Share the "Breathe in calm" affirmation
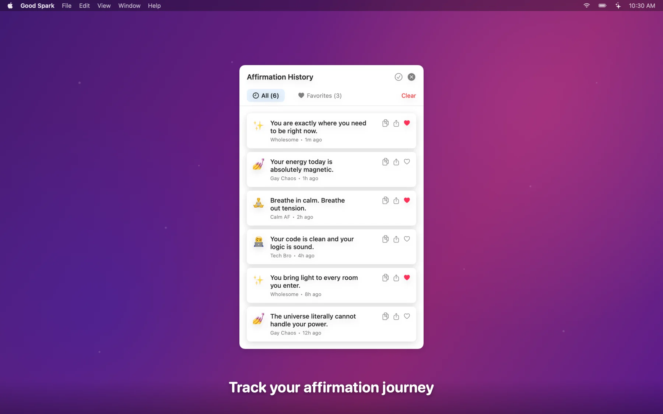 coord(396,201)
